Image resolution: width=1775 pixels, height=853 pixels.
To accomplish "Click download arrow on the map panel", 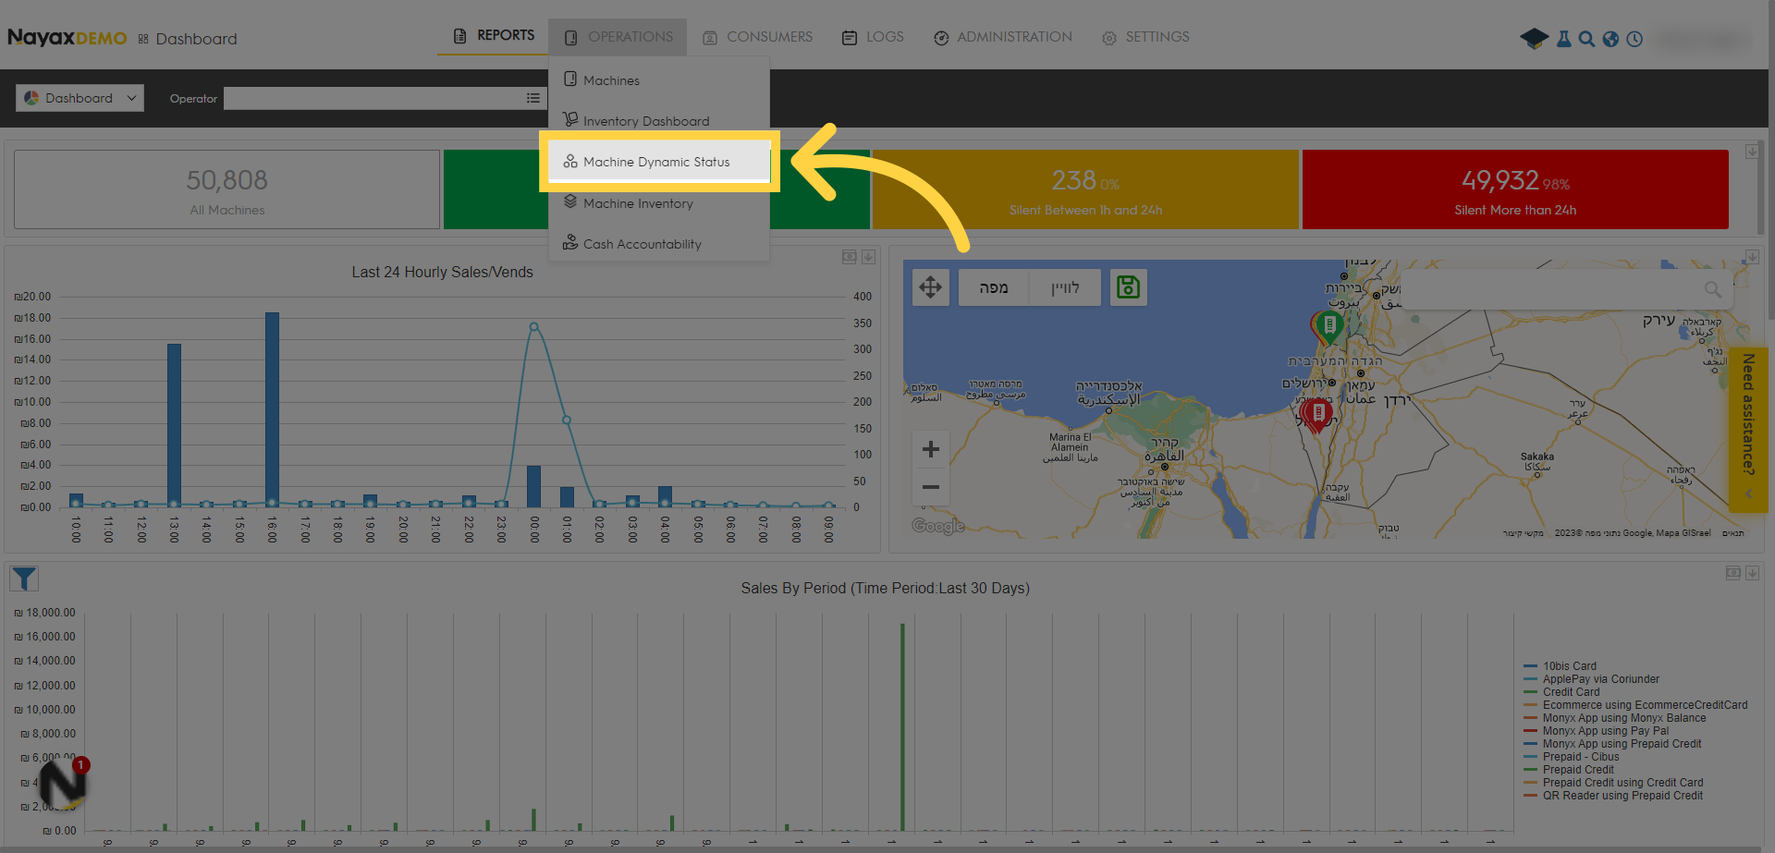I will (1752, 257).
